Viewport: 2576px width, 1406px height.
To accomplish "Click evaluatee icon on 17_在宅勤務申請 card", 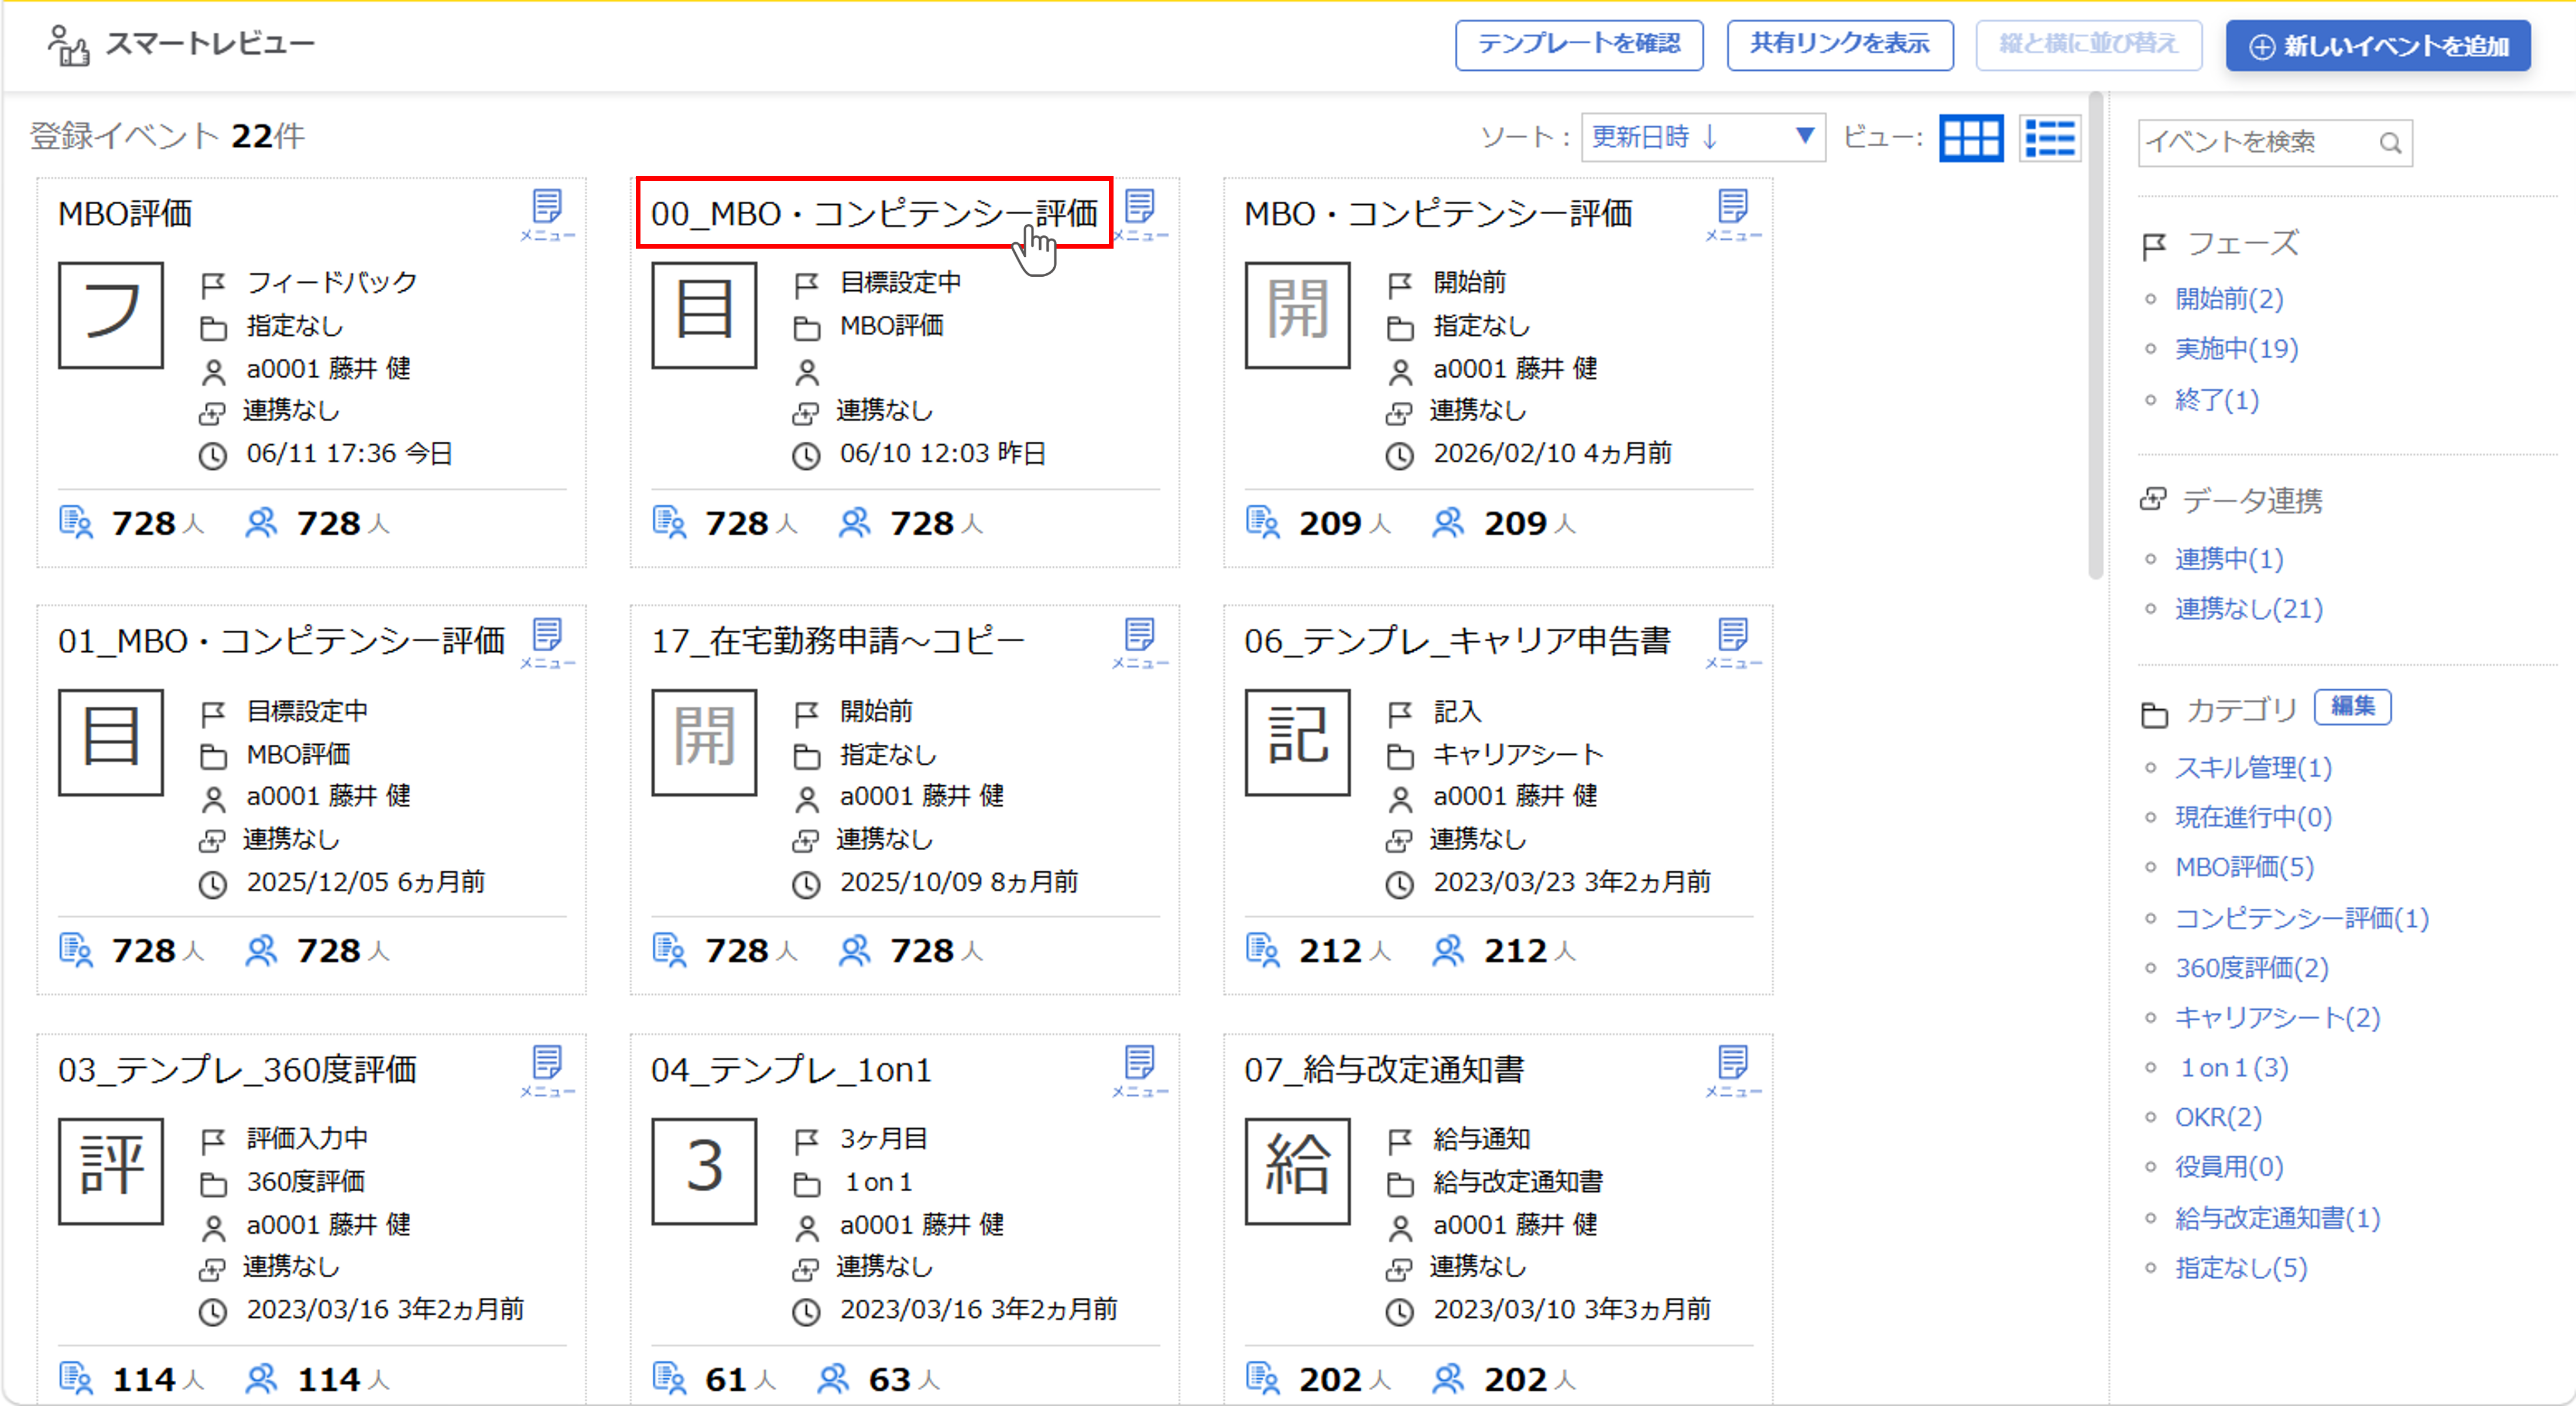I will (x=669, y=949).
